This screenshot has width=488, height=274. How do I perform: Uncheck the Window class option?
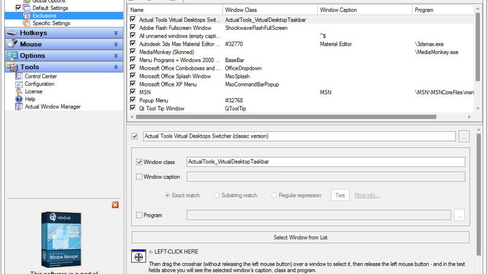[x=139, y=162]
